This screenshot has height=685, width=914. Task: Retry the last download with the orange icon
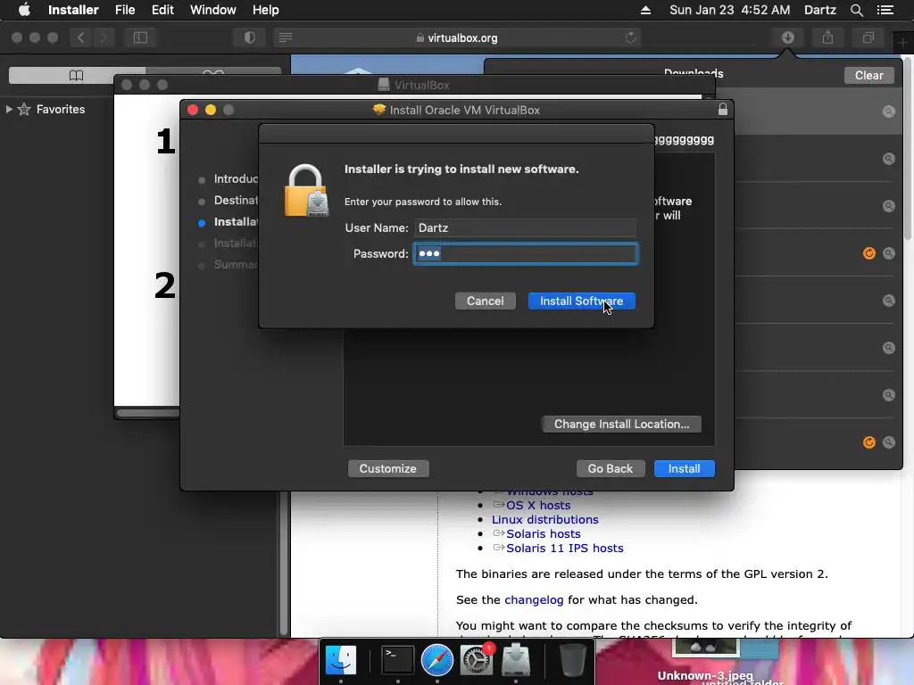[x=868, y=442]
